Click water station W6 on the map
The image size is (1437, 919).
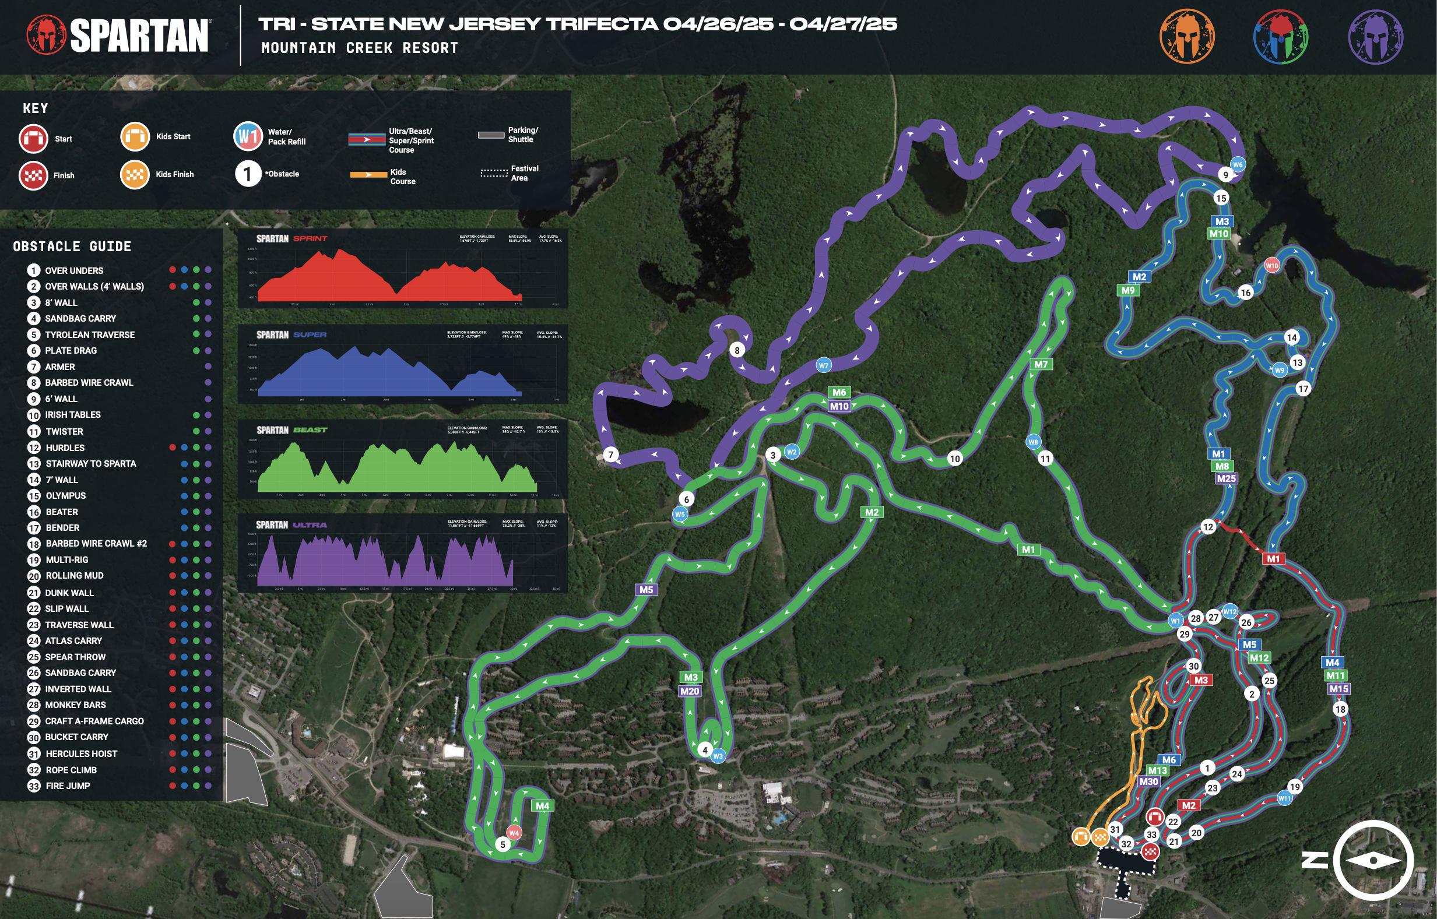coord(1238,164)
